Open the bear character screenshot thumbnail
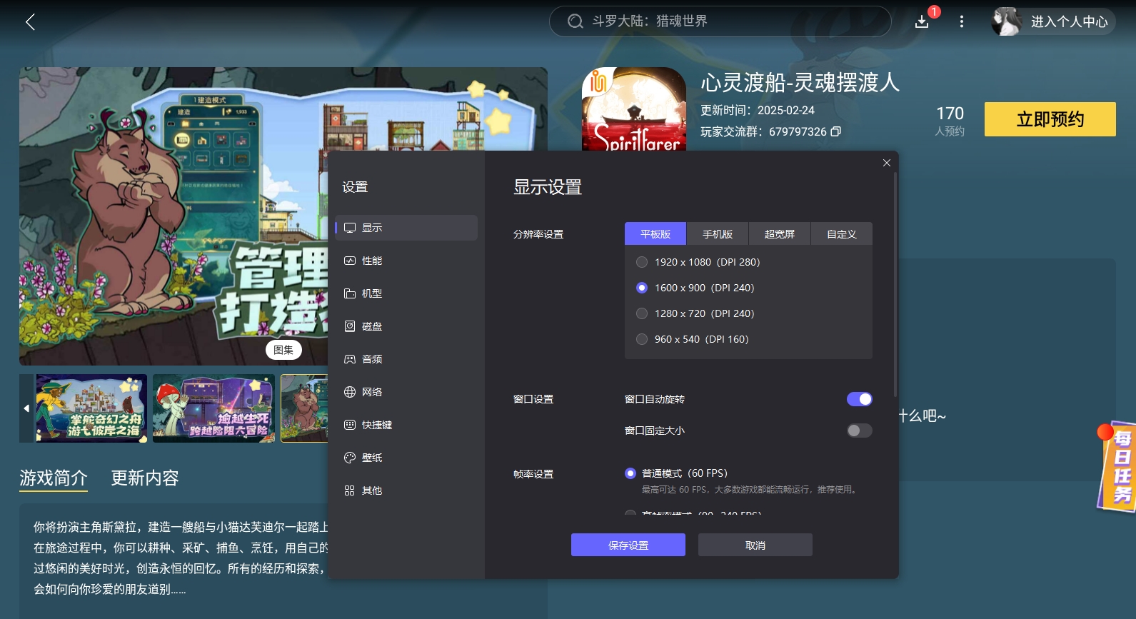Image resolution: width=1136 pixels, height=619 pixels. coord(305,408)
